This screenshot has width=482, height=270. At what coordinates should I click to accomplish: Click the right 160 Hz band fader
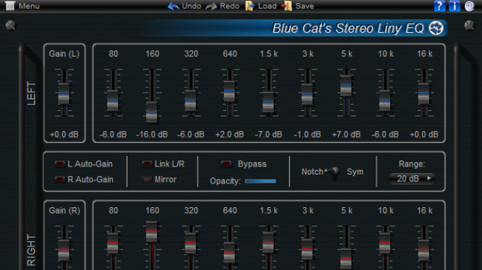[x=151, y=232]
